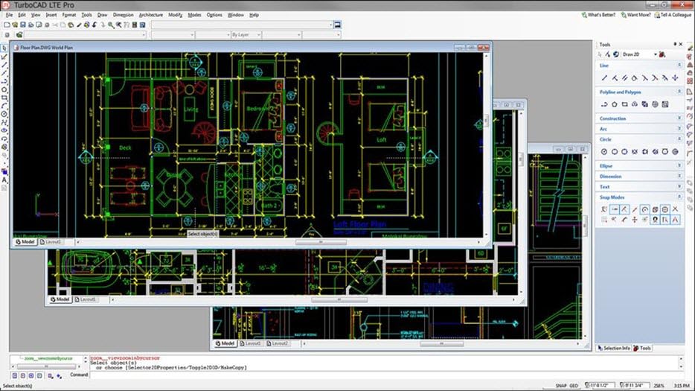Open the Selection Info panel tab

tap(614, 349)
